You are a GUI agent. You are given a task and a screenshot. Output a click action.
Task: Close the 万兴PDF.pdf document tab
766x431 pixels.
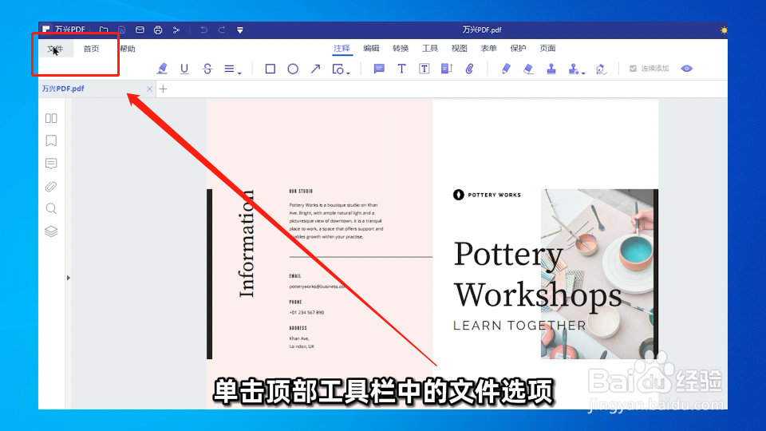[149, 89]
